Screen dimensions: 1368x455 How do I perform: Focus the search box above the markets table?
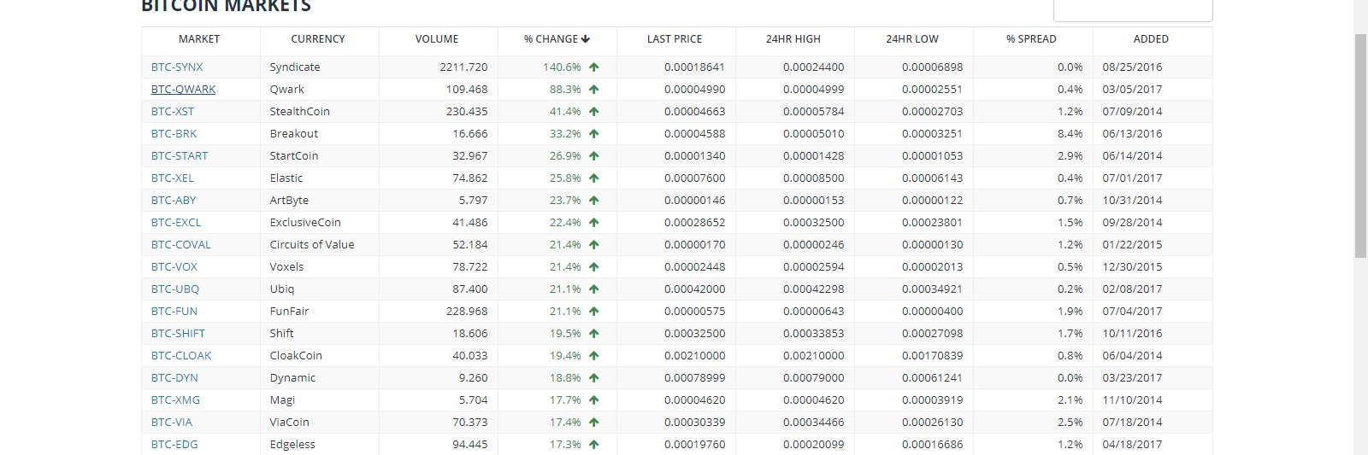(1133, 9)
